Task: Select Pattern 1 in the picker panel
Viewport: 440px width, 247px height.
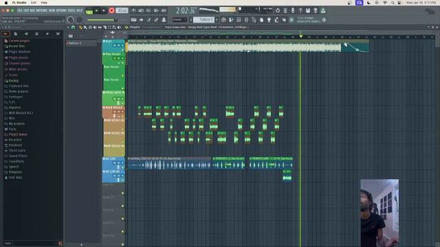Action: [81, 43]
